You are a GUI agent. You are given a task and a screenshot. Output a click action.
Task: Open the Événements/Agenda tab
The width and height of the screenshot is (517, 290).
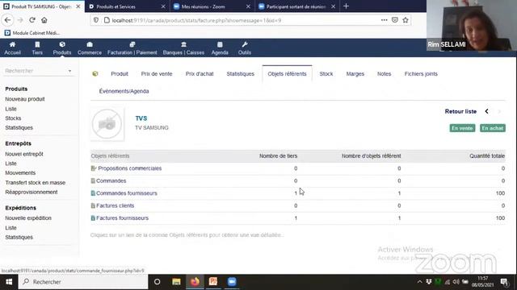(x=124, y=91)
